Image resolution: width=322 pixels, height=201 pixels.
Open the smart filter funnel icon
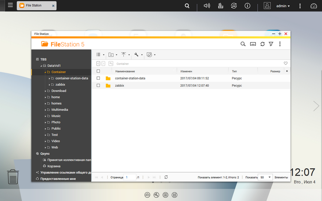point(271,44)
